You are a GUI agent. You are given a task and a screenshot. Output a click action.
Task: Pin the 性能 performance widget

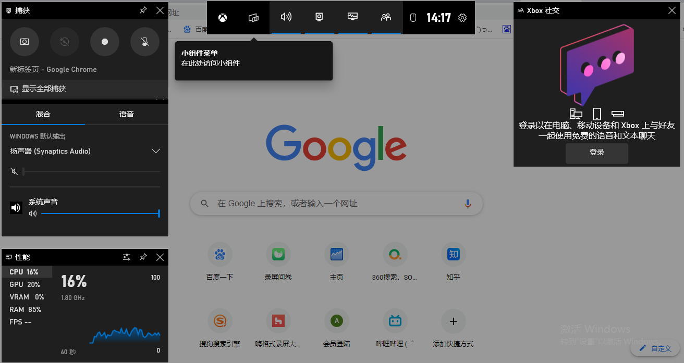pyautogui.click(x=143, y=257)
